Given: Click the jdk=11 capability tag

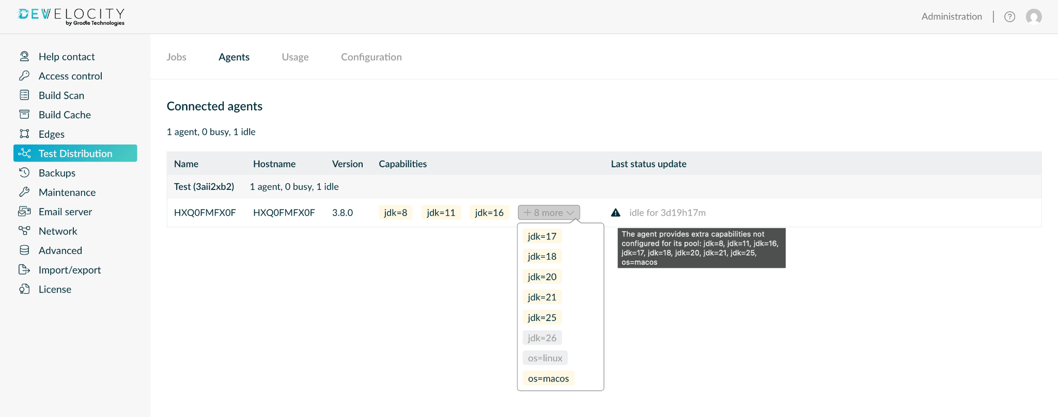Looking at the screenshot, I should click(441, 213).
